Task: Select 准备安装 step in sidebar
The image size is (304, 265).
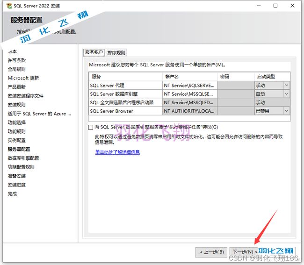Action: tap(17, 176)
